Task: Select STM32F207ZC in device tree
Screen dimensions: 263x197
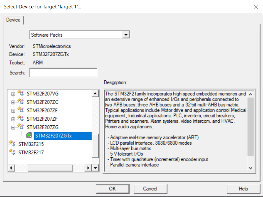Action: (x=43, y=102)
